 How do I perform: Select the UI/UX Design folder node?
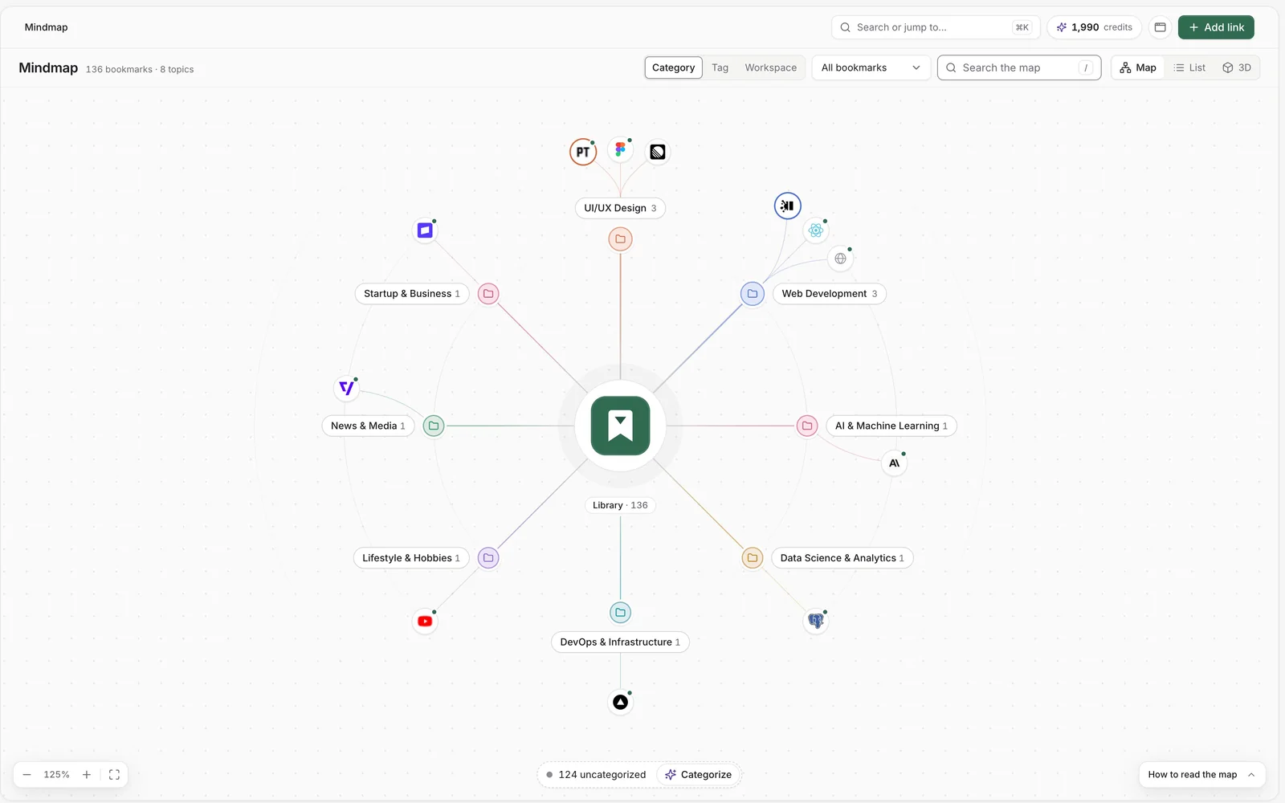click(620, 239)
